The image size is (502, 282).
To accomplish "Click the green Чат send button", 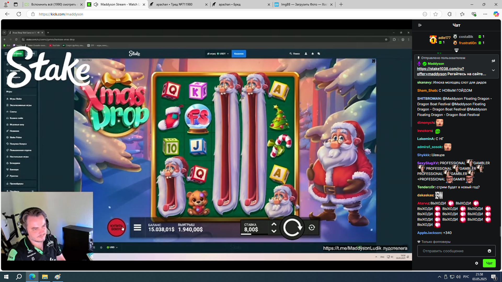I will [x=489, y=263].
